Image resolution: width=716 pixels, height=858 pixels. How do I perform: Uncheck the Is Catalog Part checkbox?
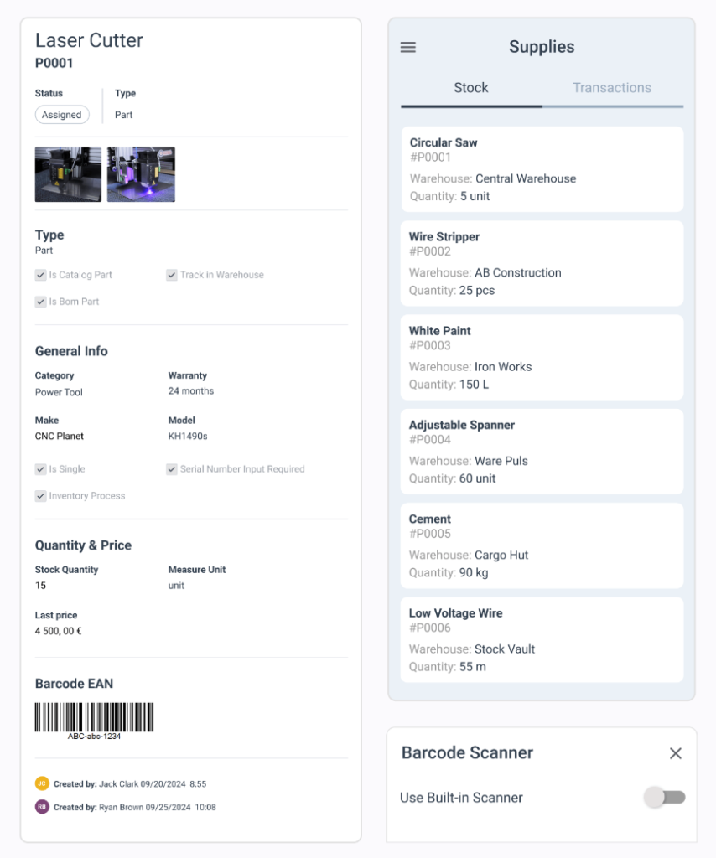coord(41,274)
